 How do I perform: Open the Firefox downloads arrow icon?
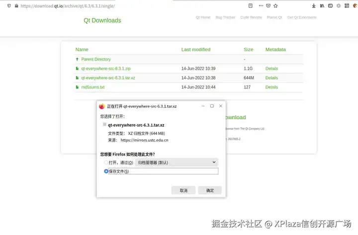[x=314, y=5]
